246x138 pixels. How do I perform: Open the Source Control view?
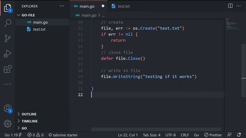point(7,38)
